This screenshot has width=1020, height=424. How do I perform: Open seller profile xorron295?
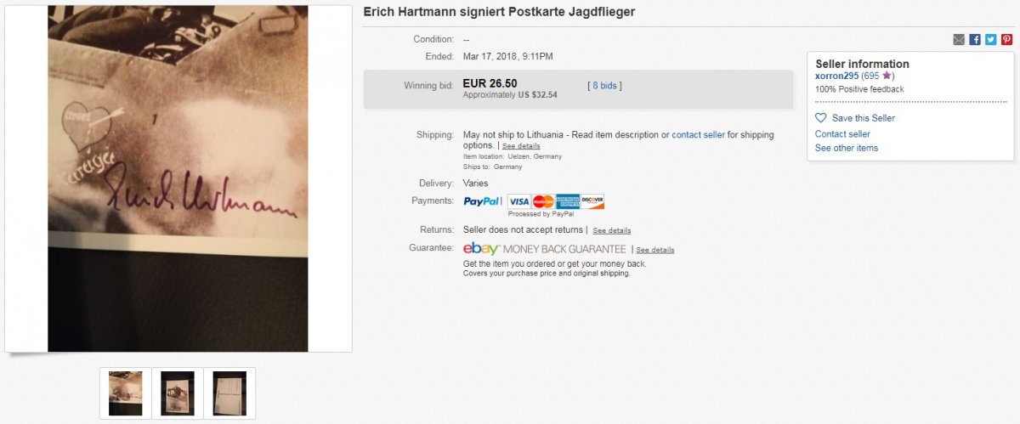[x=836, y=76]
